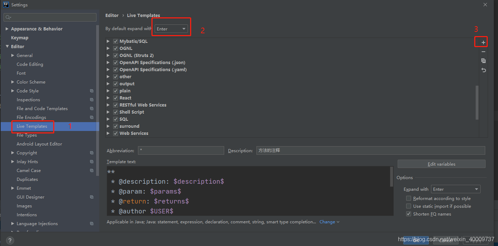Screen dimensions: 498x246
Task: Click the project-level icon beside File and Code Templates
Action: (92, 109)
